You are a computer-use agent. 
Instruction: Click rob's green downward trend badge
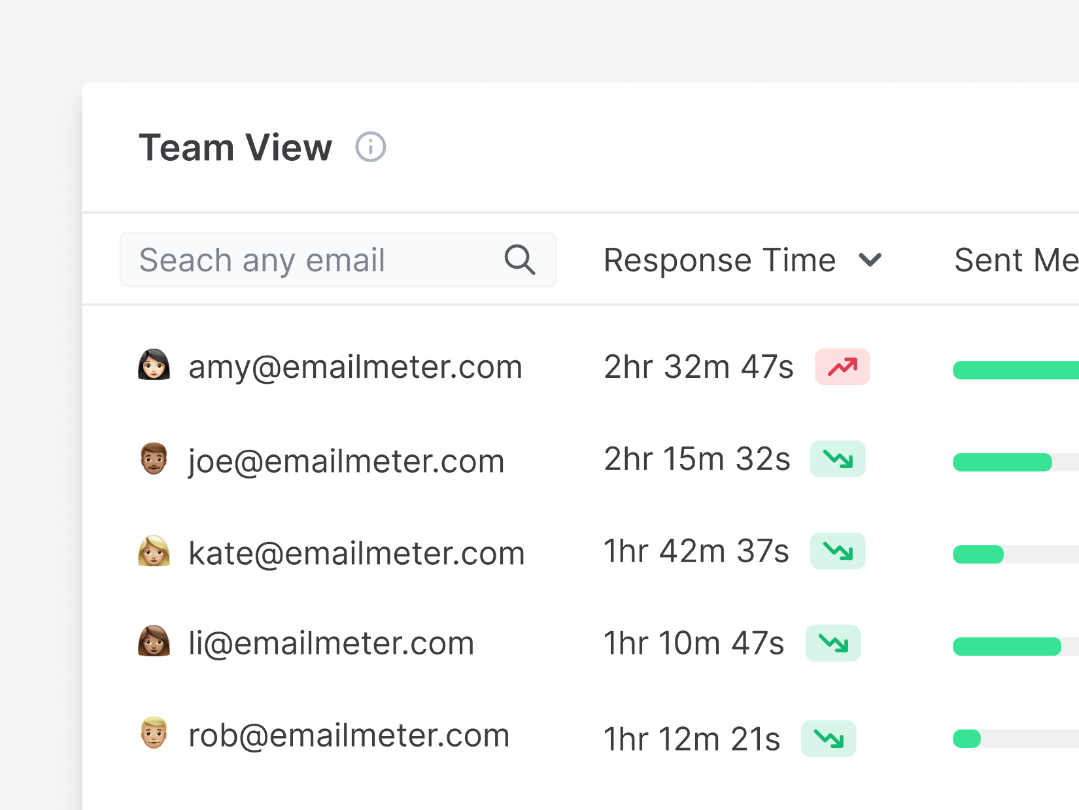(829, 739)
